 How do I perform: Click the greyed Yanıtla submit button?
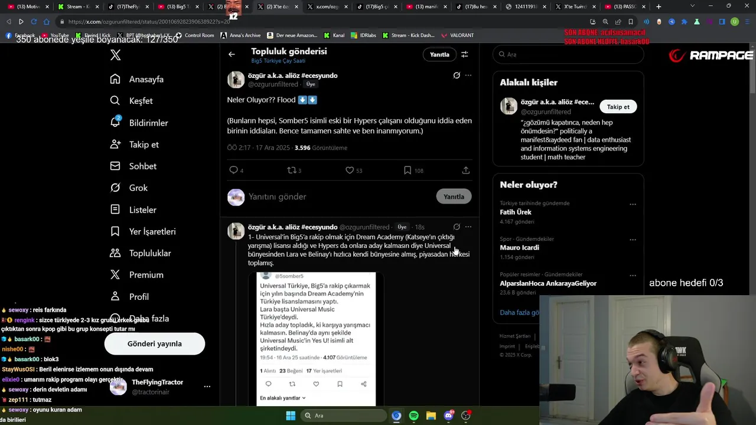[x=454, y=197]
